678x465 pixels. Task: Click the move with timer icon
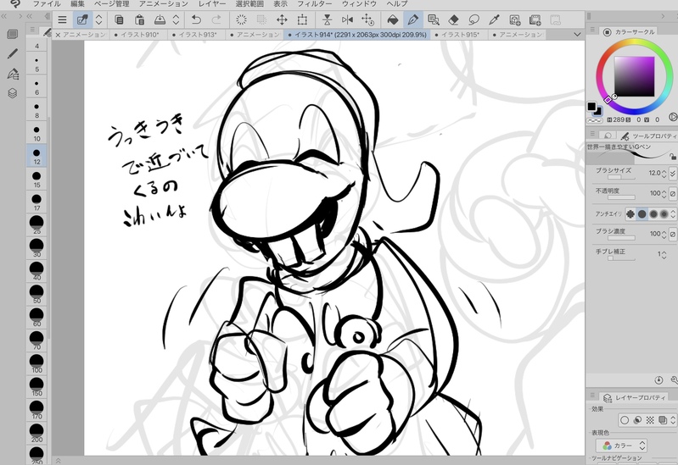(367, 19)
